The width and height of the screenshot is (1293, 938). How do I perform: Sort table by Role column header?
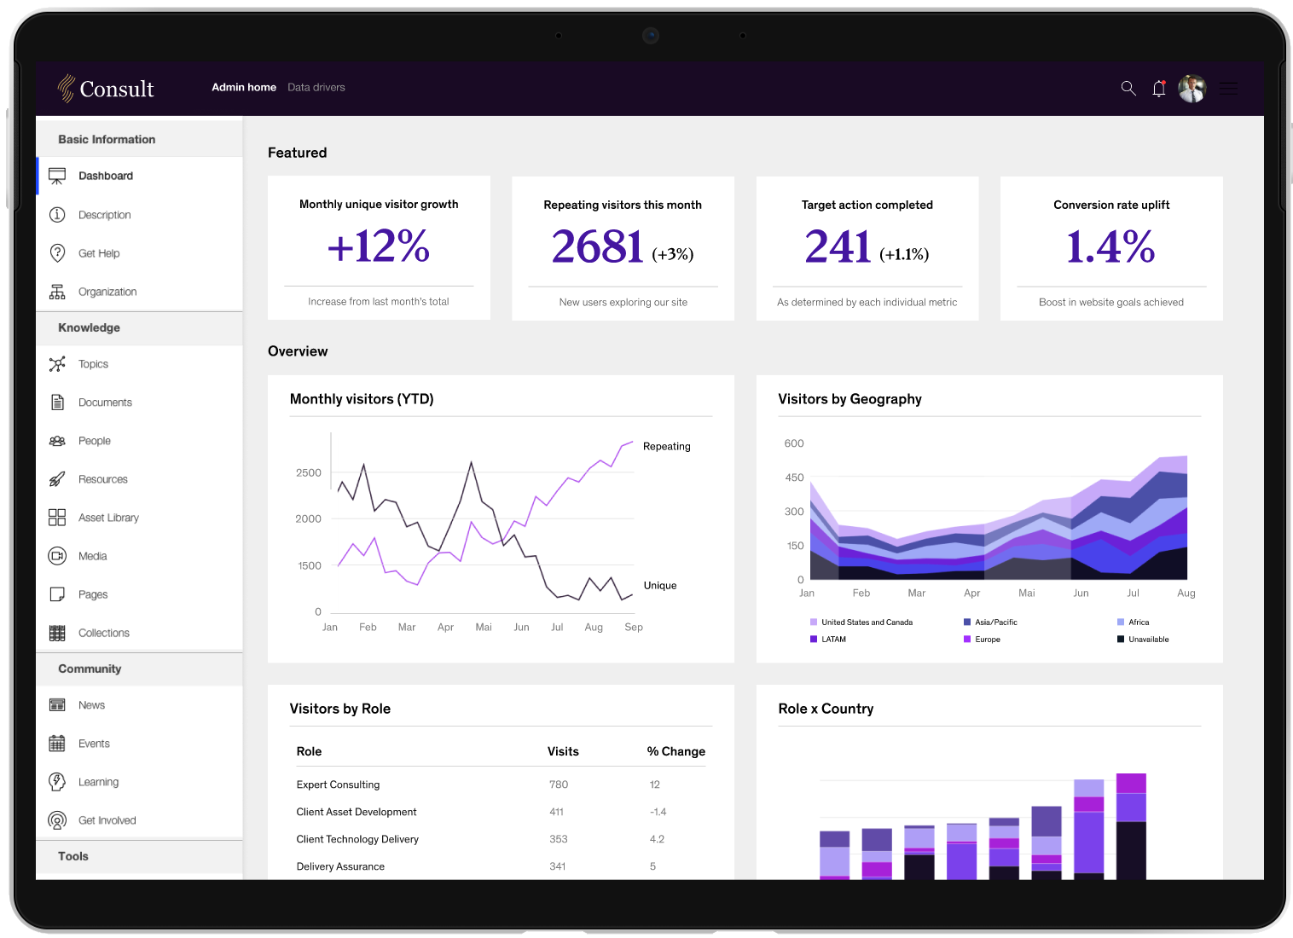tap(309, 751)
